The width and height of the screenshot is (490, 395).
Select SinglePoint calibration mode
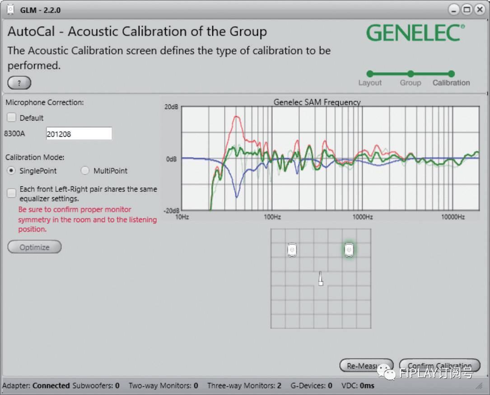(11, 171)
